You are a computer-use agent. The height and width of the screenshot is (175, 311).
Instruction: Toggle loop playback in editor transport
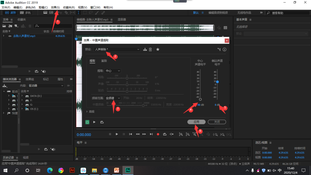[x=165, y=134]
